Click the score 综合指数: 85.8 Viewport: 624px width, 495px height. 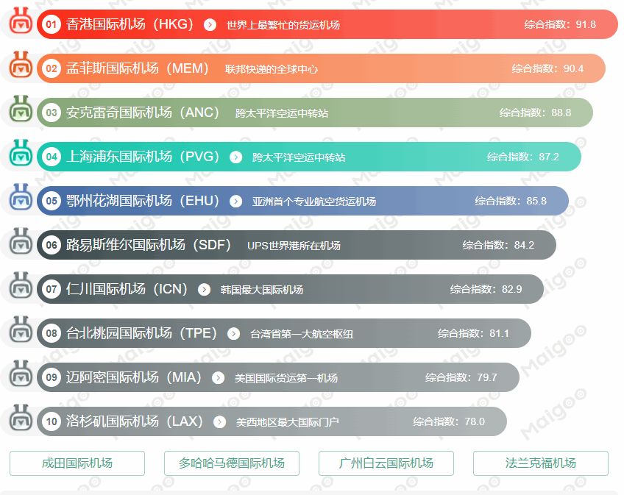pyautogui.click(x=511, y=202)
